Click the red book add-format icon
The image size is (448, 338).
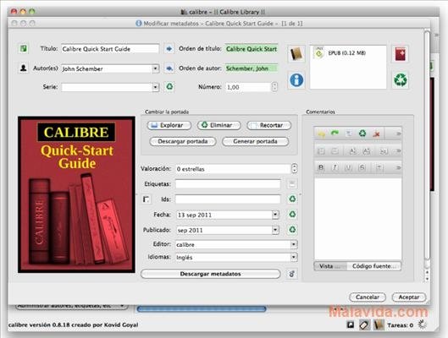tap(400, 54)
